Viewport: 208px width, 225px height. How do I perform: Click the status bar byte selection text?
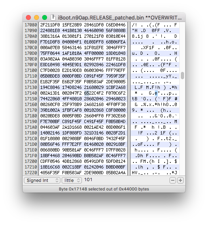click(104, 189)
